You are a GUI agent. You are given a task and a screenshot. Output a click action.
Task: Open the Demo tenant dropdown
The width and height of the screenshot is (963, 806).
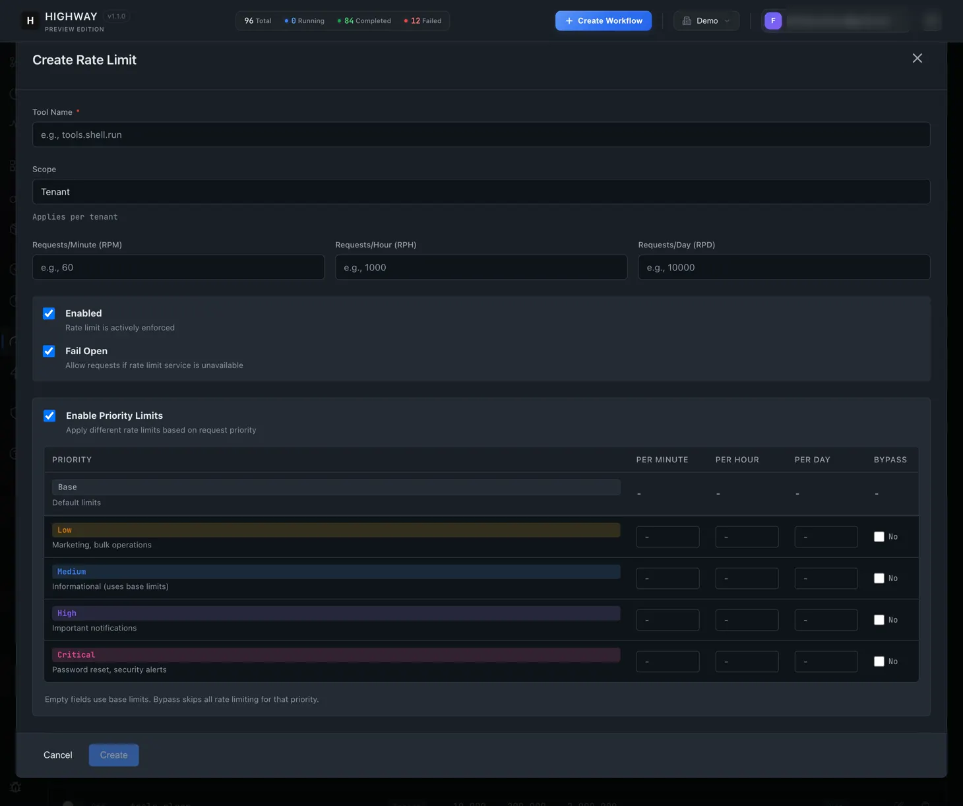[x=706, y=21]
